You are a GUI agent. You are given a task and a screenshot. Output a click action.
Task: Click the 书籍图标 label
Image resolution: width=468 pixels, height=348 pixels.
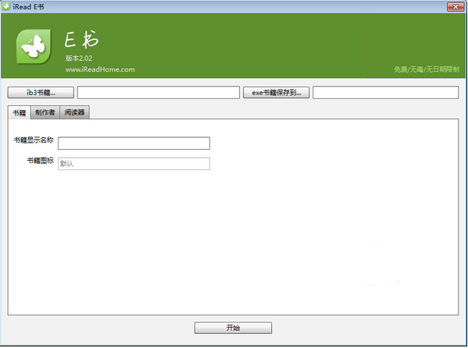tap(41, 161)
